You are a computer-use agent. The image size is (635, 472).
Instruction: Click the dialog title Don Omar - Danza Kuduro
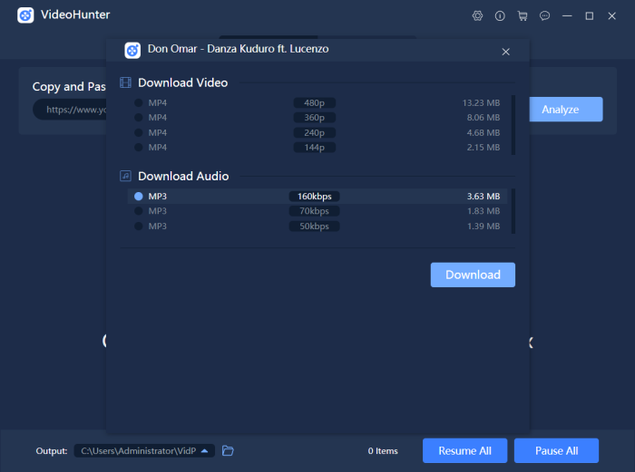pyautogui.click(x=238, y=49)
